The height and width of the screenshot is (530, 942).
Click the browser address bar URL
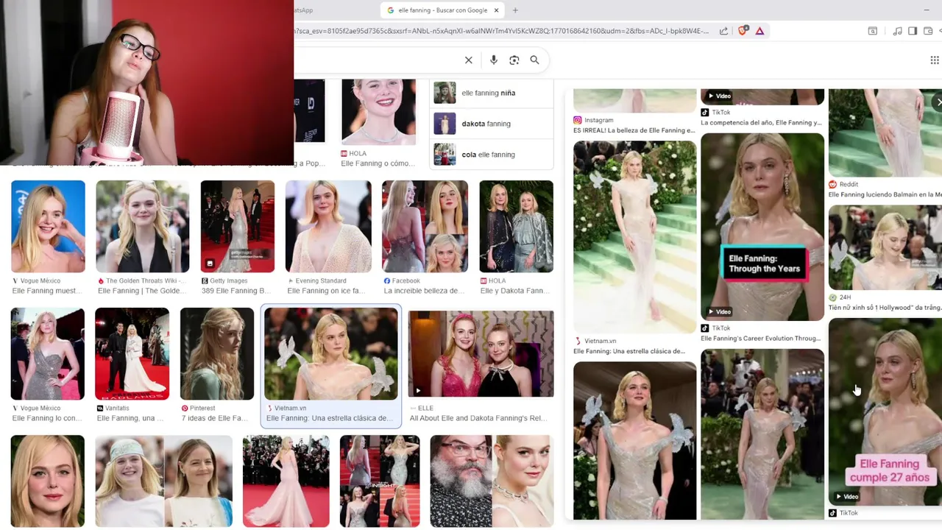(503, 31)
